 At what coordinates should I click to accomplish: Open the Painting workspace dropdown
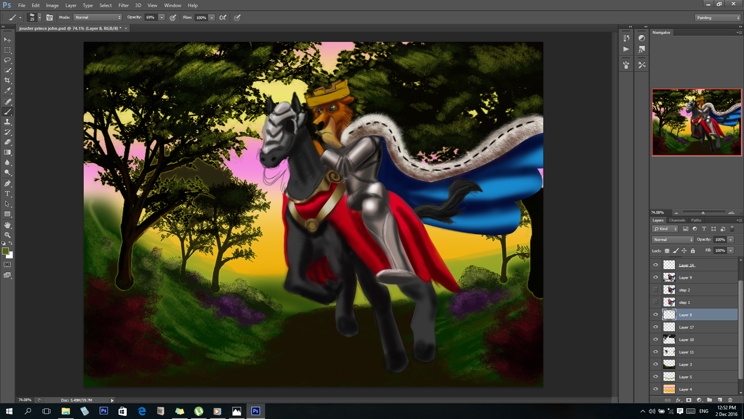pyautogui.click(x=718, y=18)
